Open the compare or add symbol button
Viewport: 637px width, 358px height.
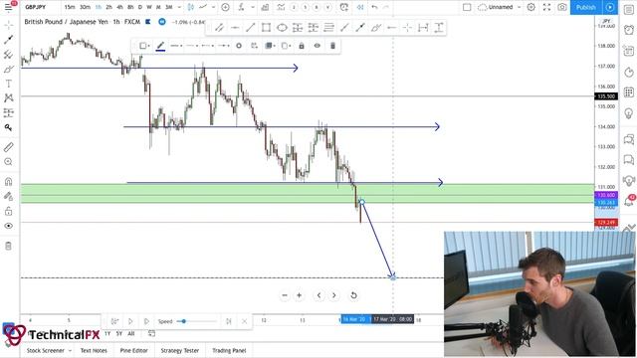coord(226,7)
